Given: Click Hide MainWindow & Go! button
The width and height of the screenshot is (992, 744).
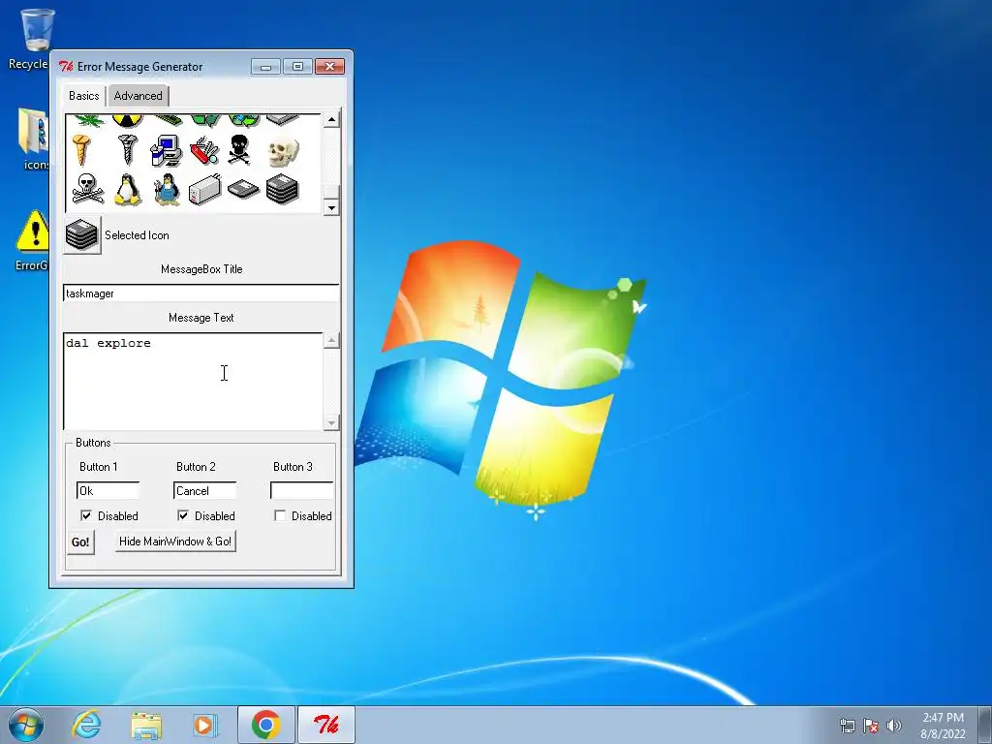Looking at the screenshot, I should coord(175,542).
